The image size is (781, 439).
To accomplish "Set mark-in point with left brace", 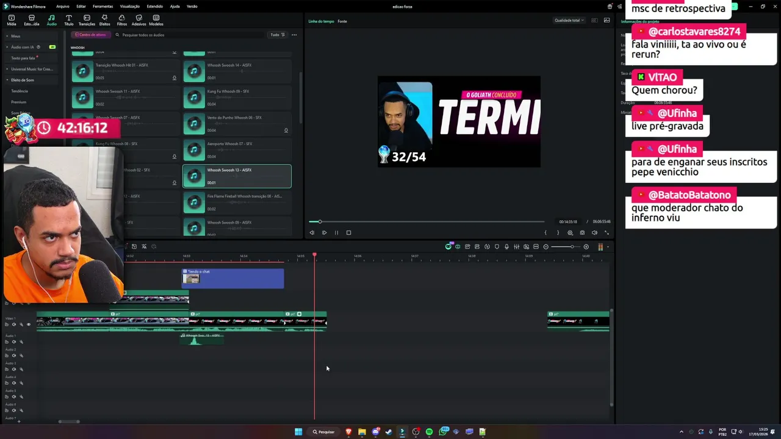I will coord(545,232).
